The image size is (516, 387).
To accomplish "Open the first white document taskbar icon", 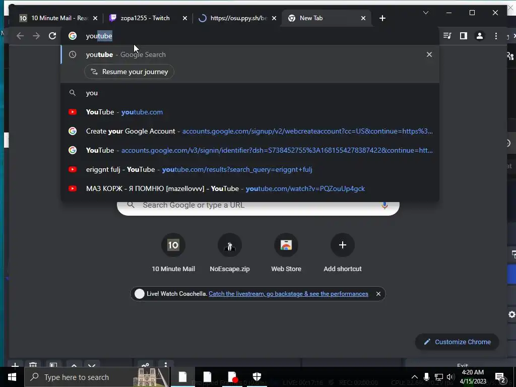I will click(182, 377).
